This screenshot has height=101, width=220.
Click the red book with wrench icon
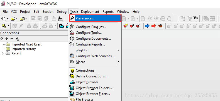(138, 26)
